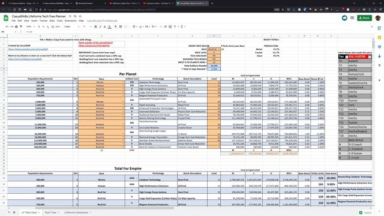
Task: Open the Extensions menu
Action: [x=71, y=21]
